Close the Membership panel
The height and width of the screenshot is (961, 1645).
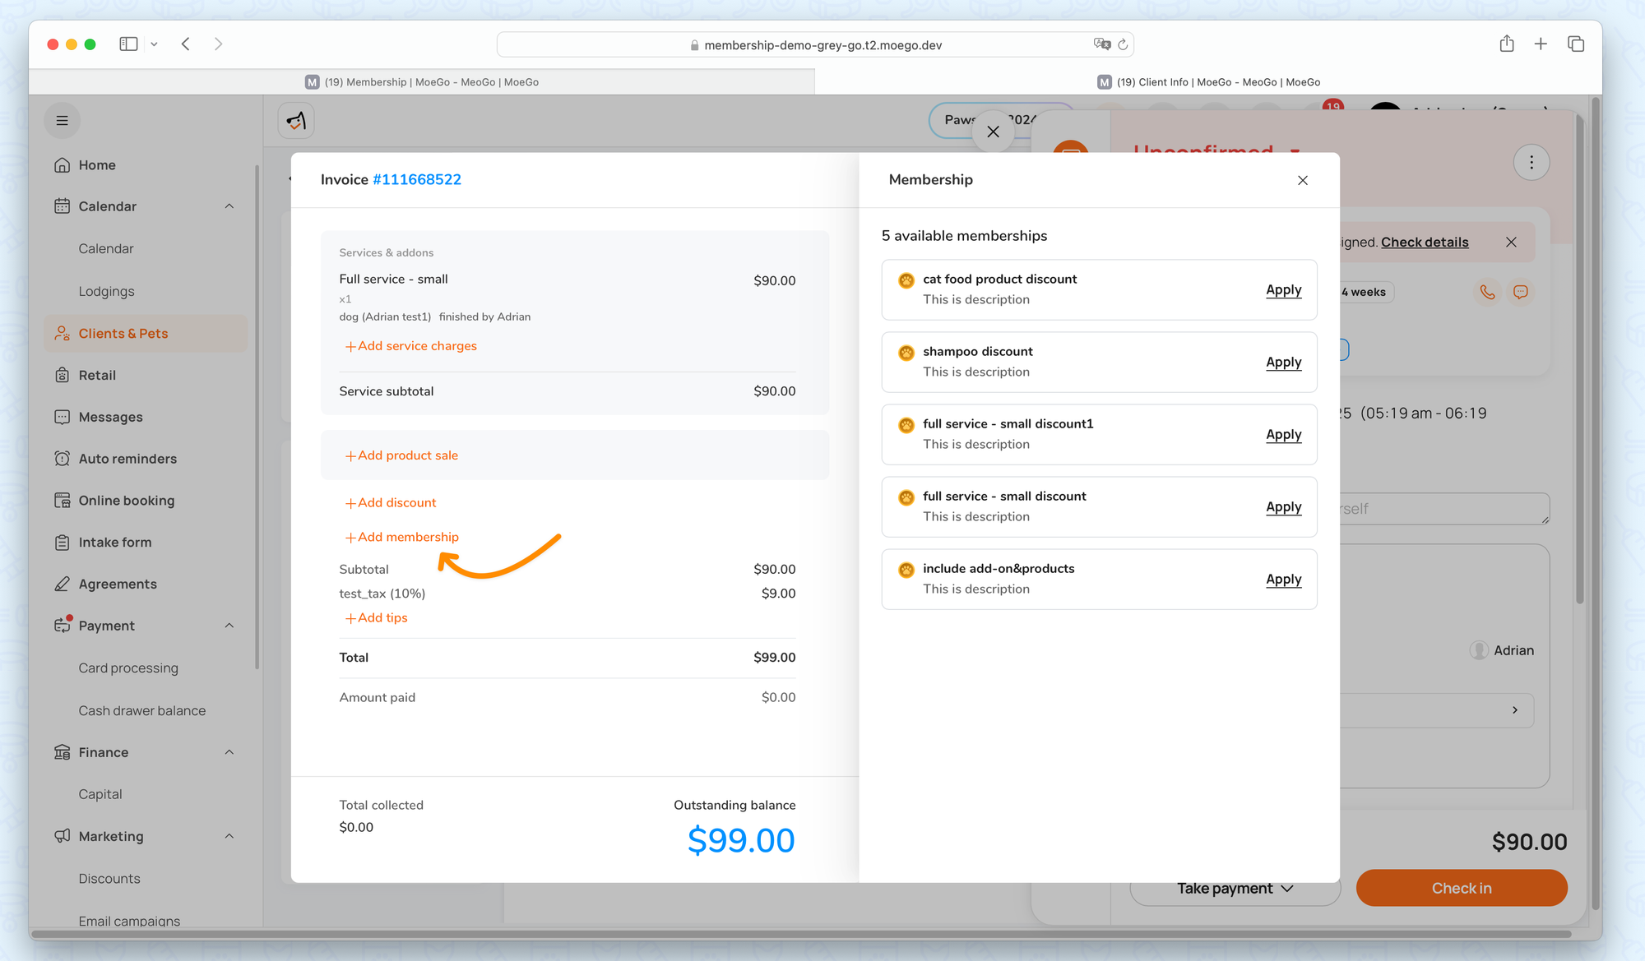(x=1303, y=180)
